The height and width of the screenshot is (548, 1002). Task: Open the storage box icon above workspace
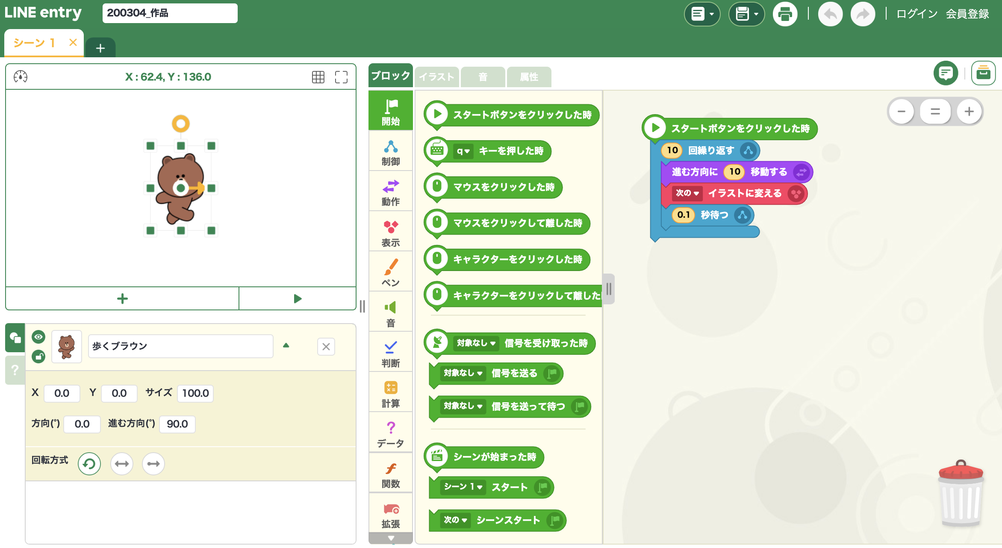pos(983,73)
